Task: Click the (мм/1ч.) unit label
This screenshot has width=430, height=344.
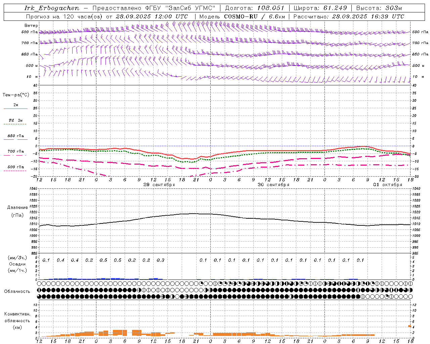Action: point(17,270)
